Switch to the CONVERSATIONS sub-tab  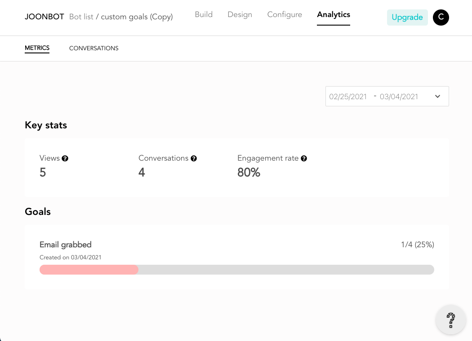[x=94, y=48]
